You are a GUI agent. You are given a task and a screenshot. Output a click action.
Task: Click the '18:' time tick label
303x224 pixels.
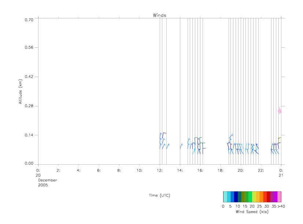coord(220,170)
